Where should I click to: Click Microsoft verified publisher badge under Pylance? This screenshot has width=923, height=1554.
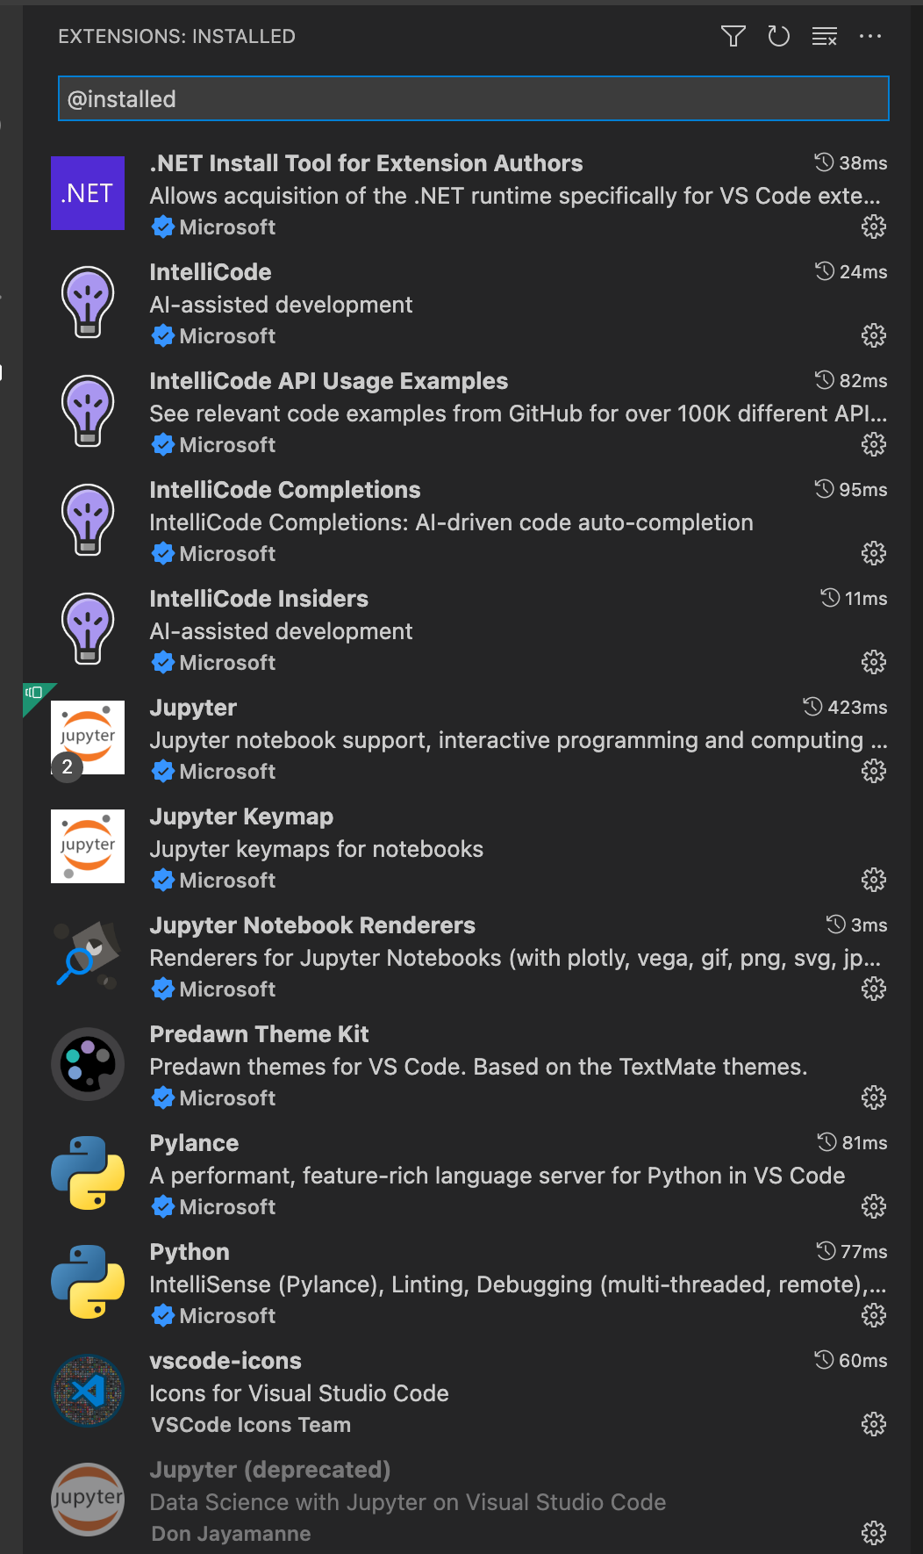(163, 1206)
